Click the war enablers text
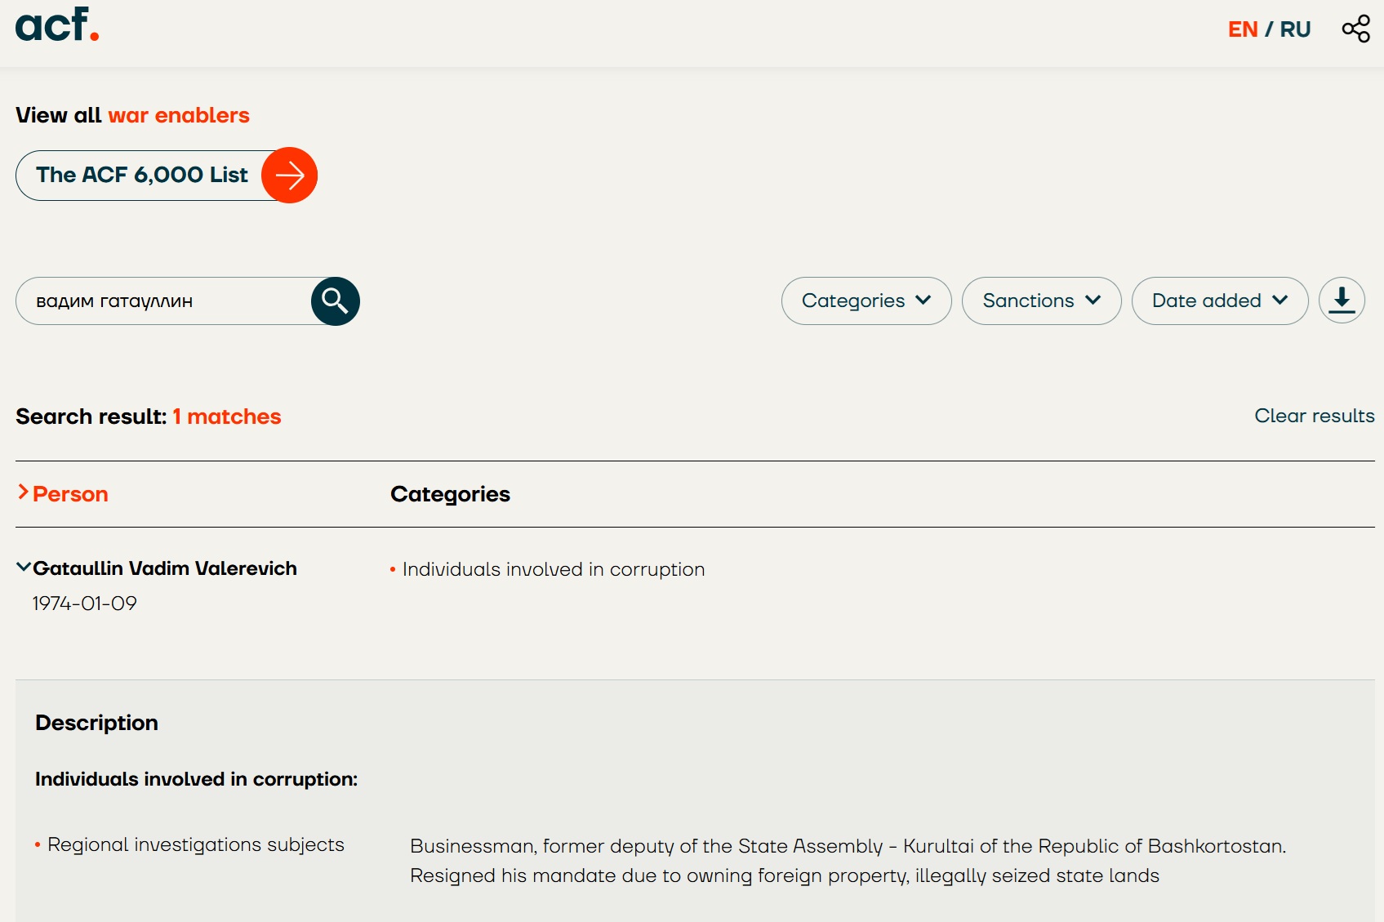The height and width of the screenshot is (922, 1384). pyautogui.click(x=179, y=115)
